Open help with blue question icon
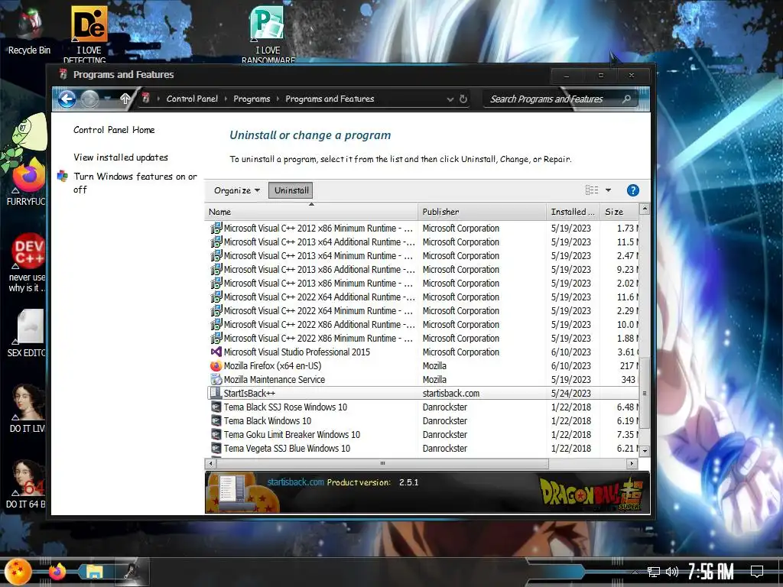 point(632,190)
